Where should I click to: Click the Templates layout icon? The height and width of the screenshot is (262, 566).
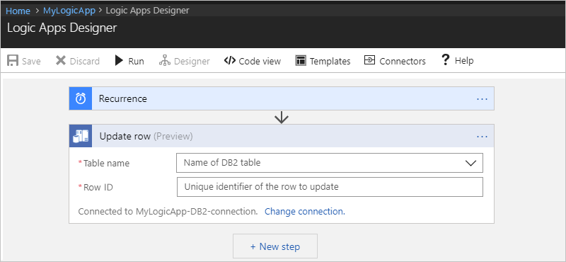(301, 60)
